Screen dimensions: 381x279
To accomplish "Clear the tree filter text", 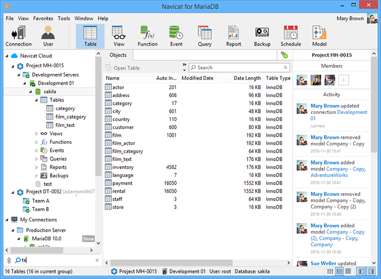I will coord(97,261).
